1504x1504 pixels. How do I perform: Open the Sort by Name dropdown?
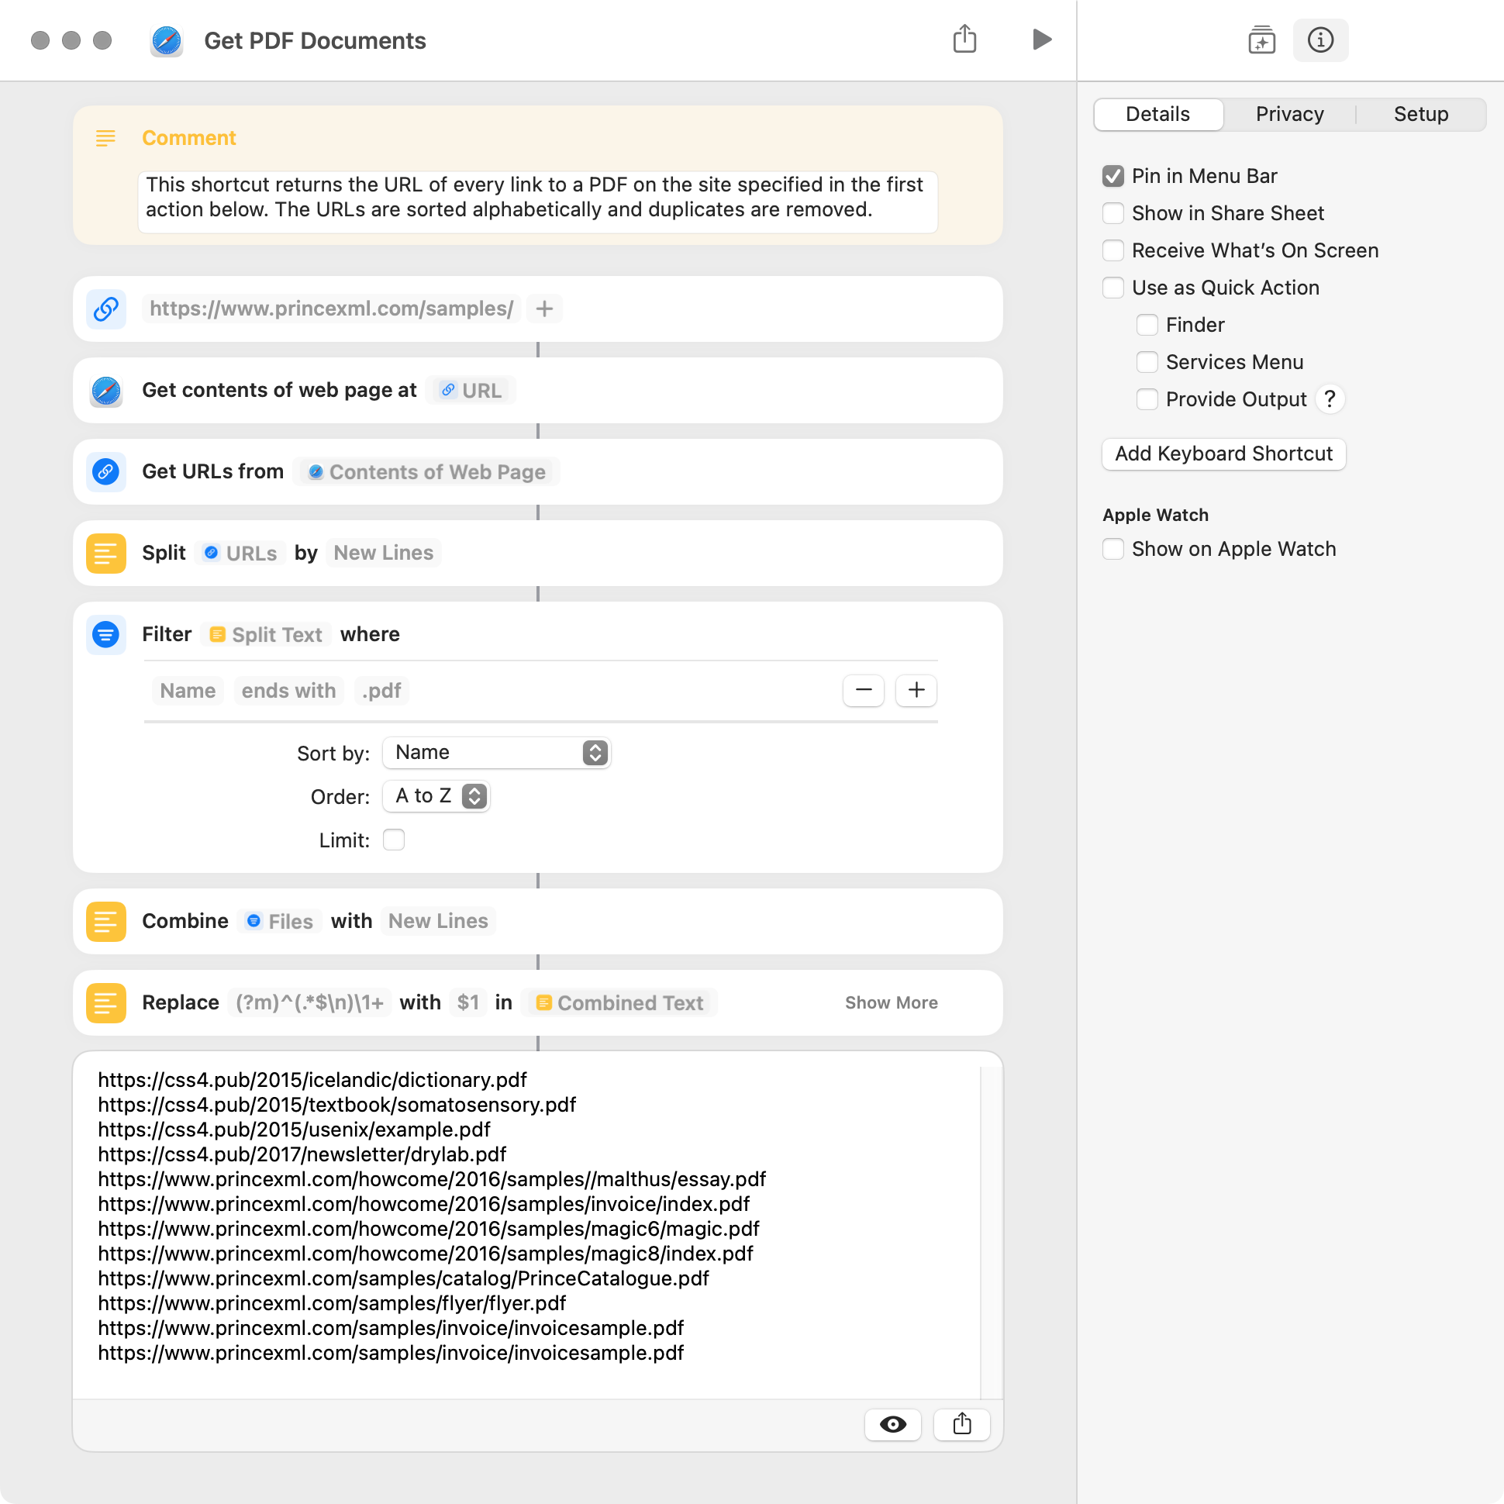point(497,753)
